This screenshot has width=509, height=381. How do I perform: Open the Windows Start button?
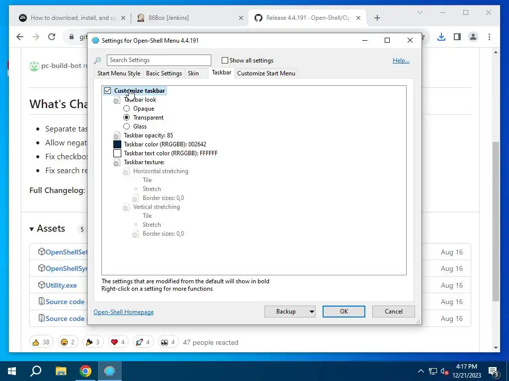(12, 371)
